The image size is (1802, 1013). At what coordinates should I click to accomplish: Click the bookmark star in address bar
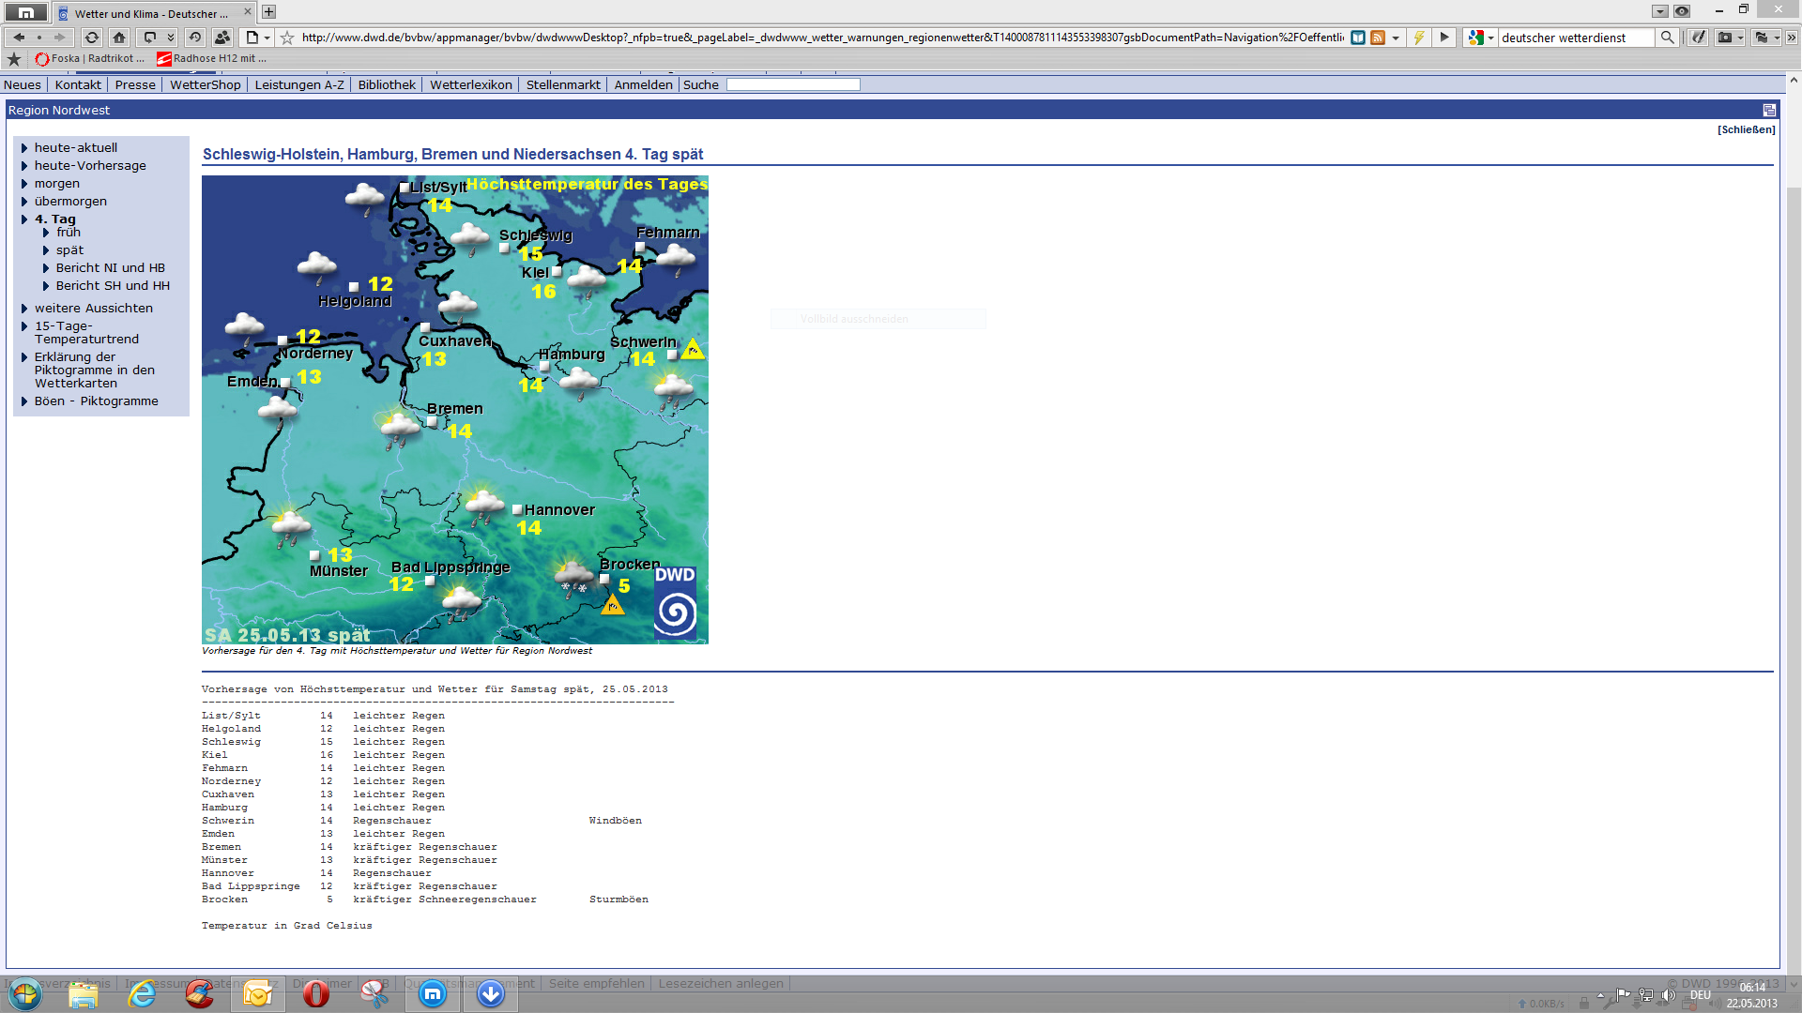[287, 38]
